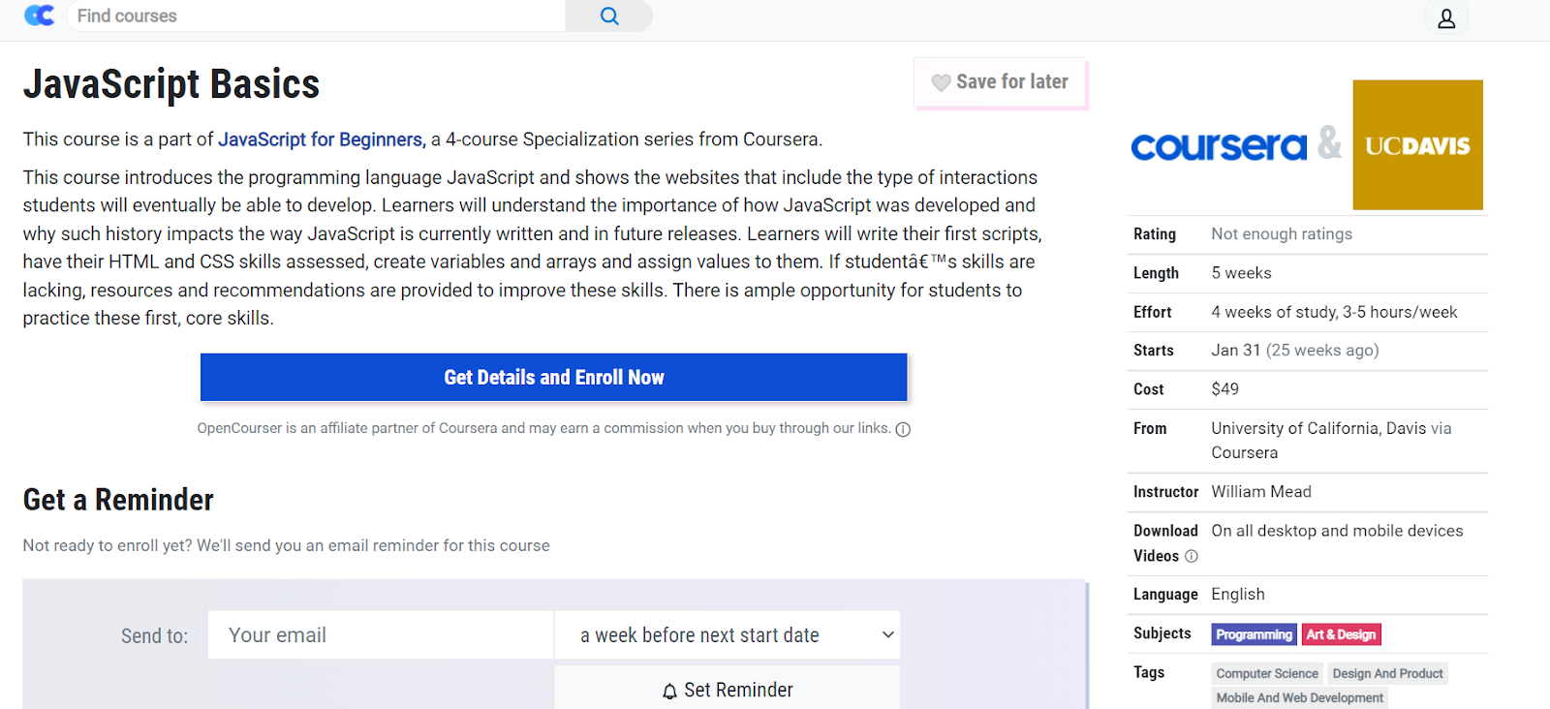Open the user account icon
Image resolution: width=1550 pixels, height=709 pixels.
click(x=1445, y=18)
